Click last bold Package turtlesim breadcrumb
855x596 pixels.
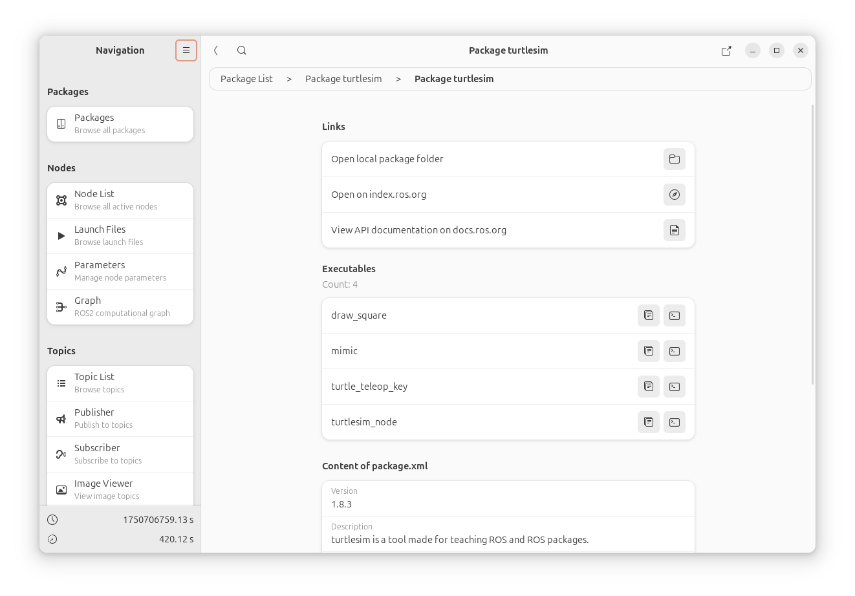(x=454, y=79)
